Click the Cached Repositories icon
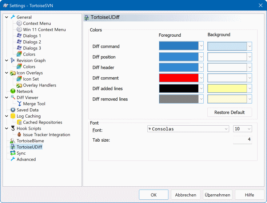267x203 pixels. pos(19,122)
